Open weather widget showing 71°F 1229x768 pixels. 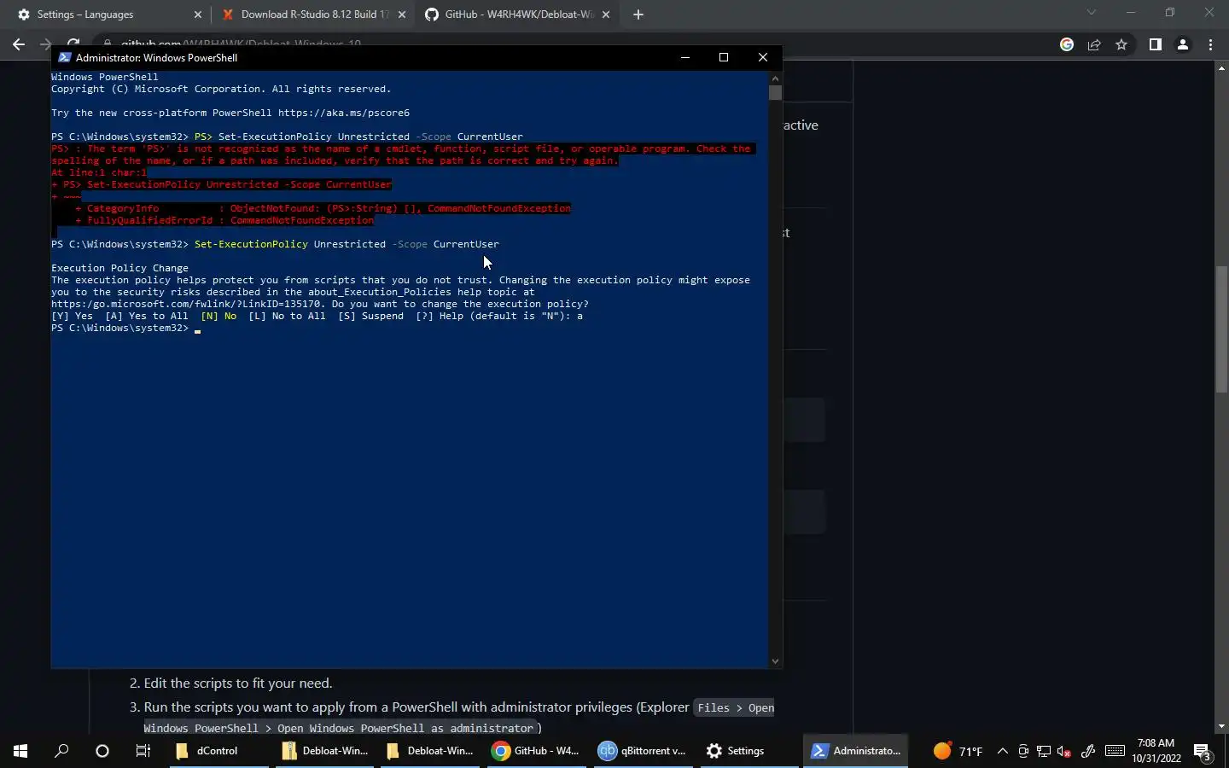coord(958,751)
